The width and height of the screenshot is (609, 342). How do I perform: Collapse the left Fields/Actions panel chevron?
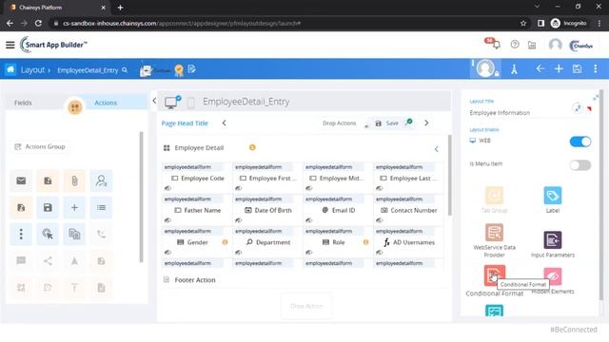[154, 101]
